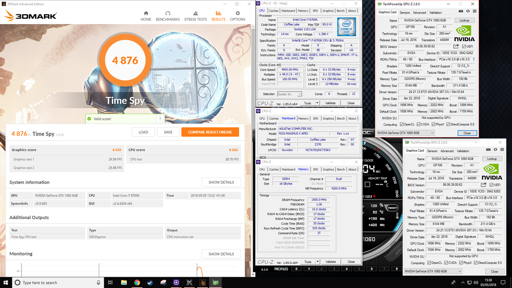Expand Monitoring section with SHOW DETAILS
The height and width of the screenshot is (288, 512).
(x=221, y=254)
